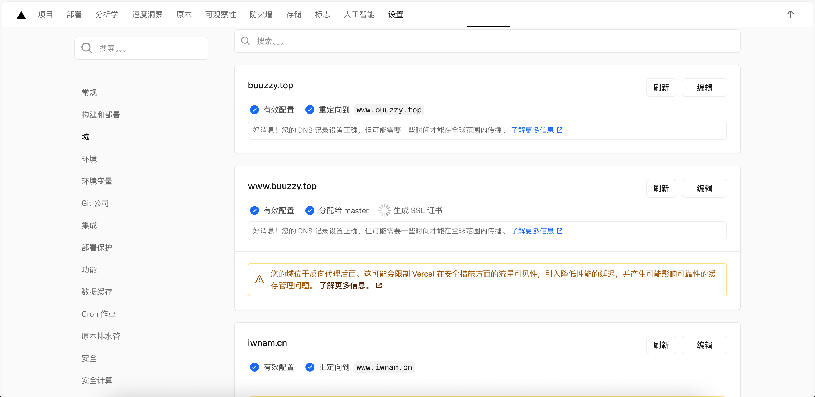Select 域 in settings sidebar
This screenshot has height=397, width=815.
[85, 137]
